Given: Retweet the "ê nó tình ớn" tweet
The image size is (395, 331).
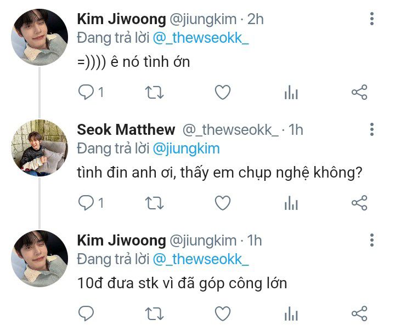Looking at the screenshot, I should click(154, 92).
